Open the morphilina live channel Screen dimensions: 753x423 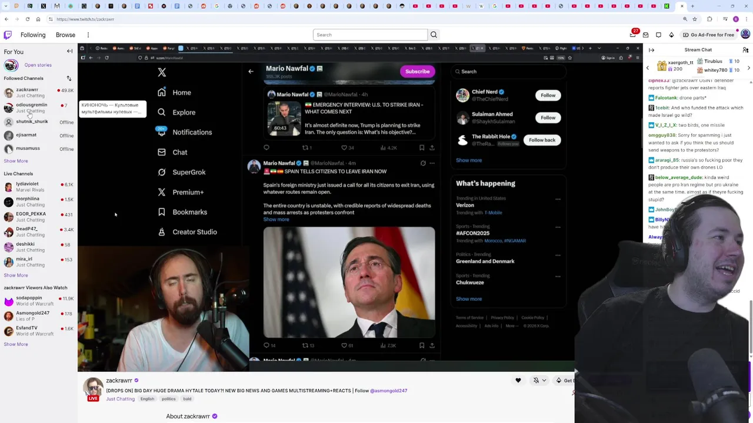38,202
